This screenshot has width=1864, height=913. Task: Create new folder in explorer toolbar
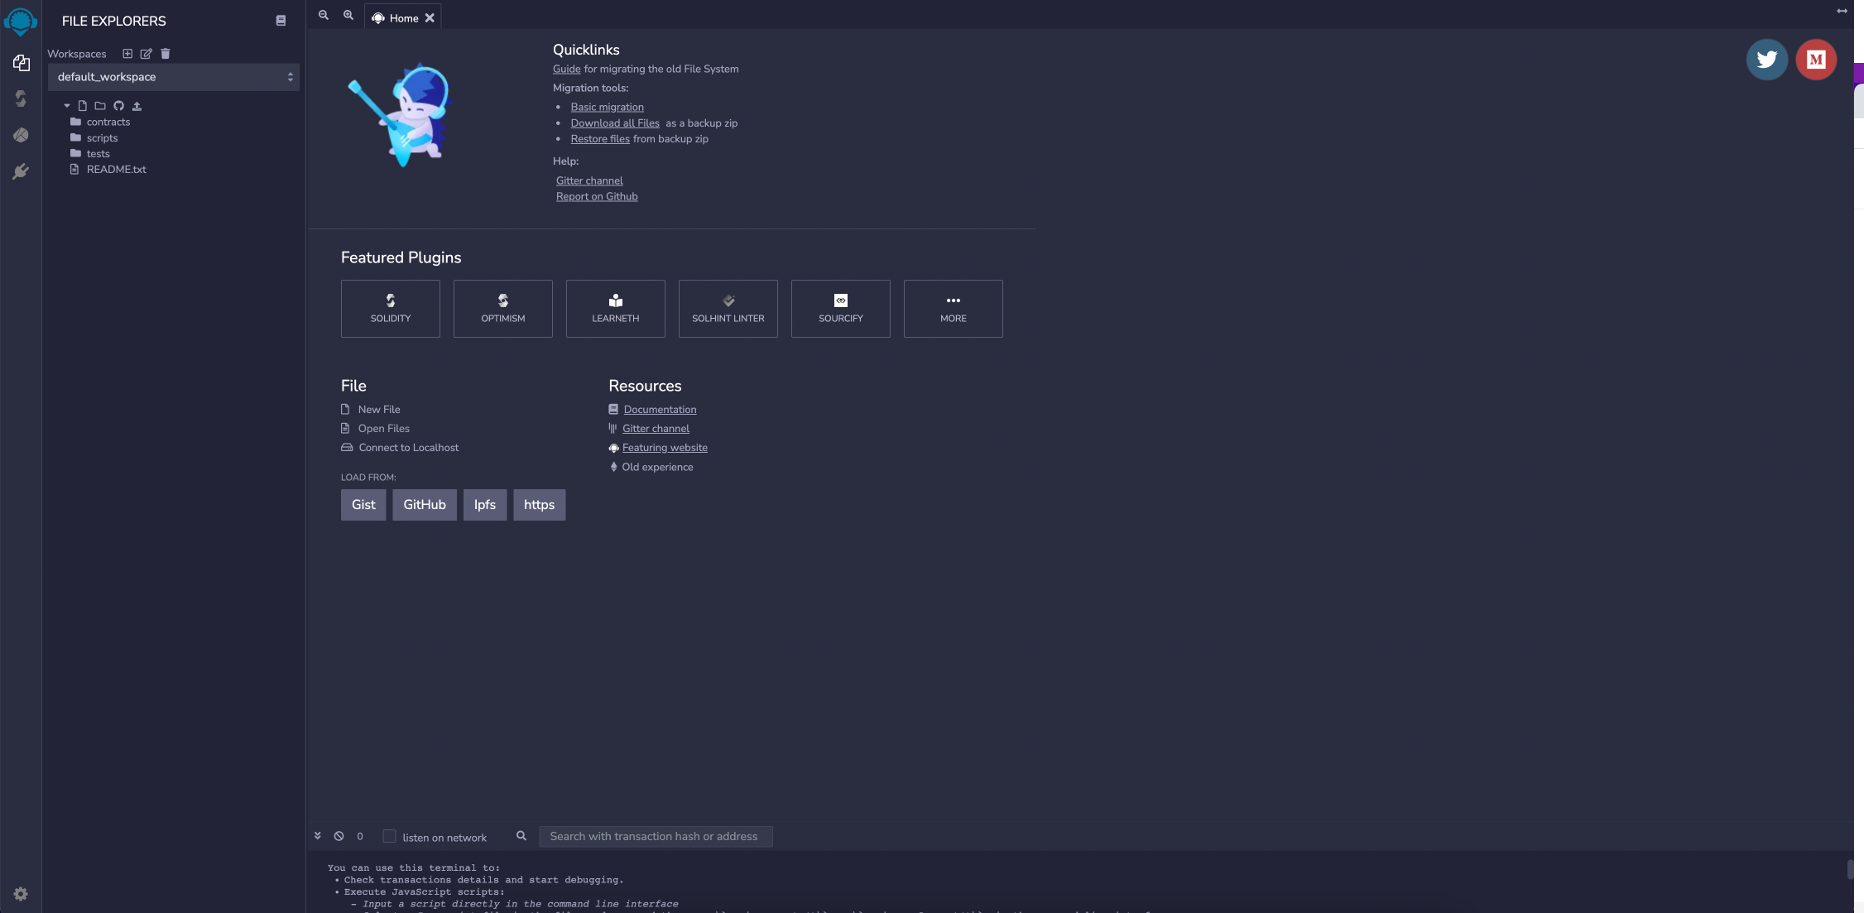click(x=100, y=106)
